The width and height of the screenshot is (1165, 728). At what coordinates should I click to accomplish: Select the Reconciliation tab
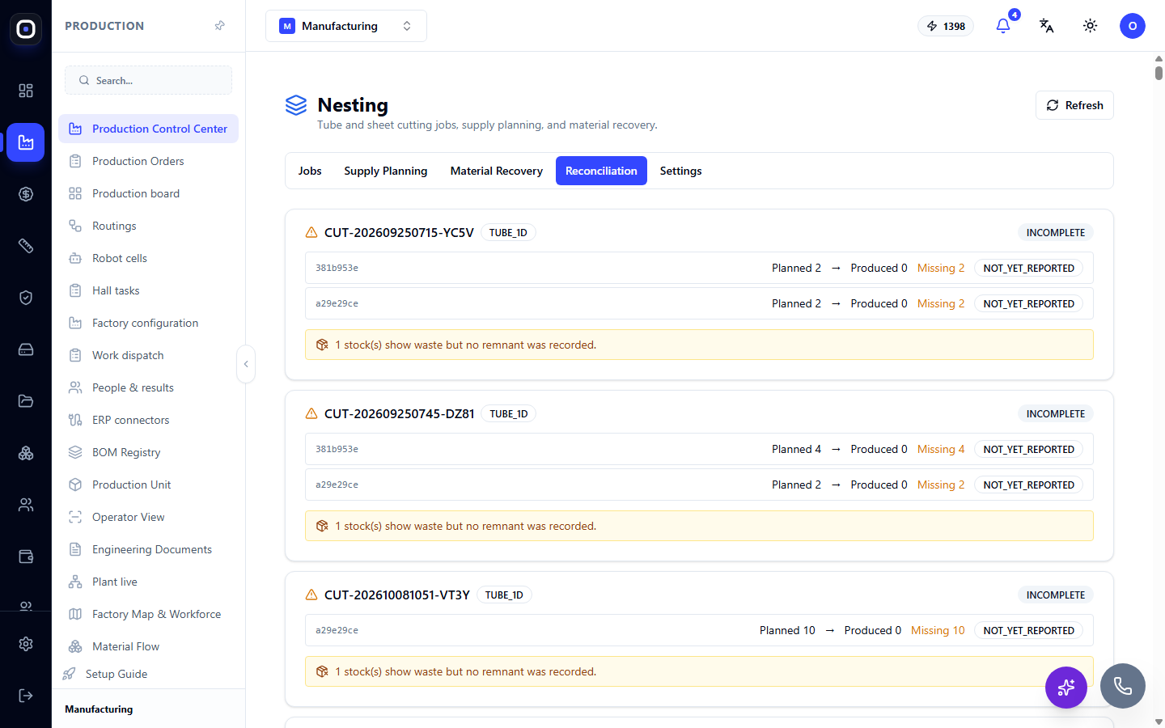(x=601, y=171)
